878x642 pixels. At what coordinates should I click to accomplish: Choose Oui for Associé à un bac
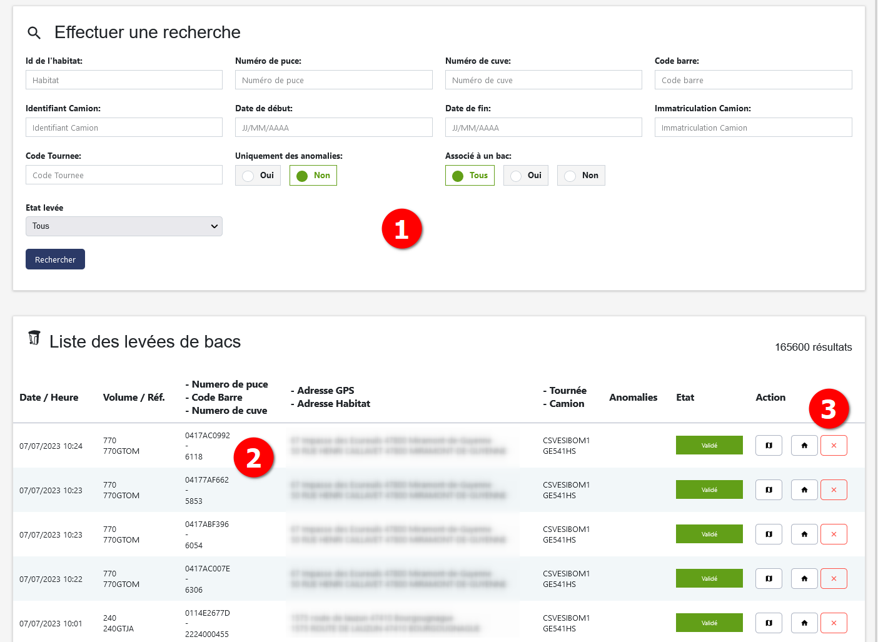525,176
